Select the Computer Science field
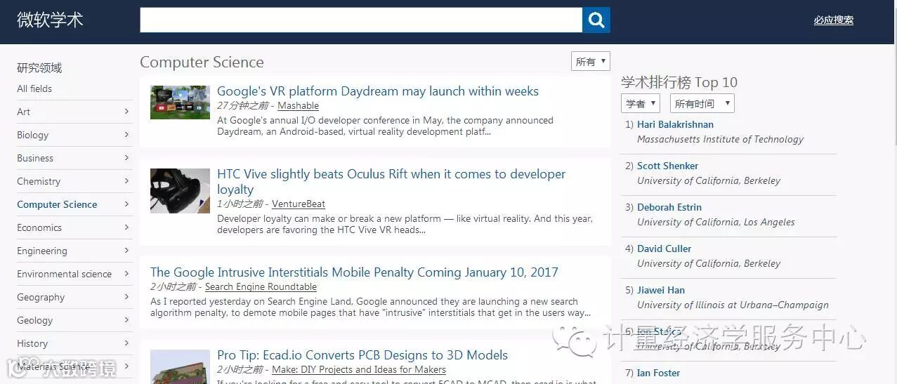The height and width of the screenshot is (384, 897). pyautogui.click(x=57, y=204)
